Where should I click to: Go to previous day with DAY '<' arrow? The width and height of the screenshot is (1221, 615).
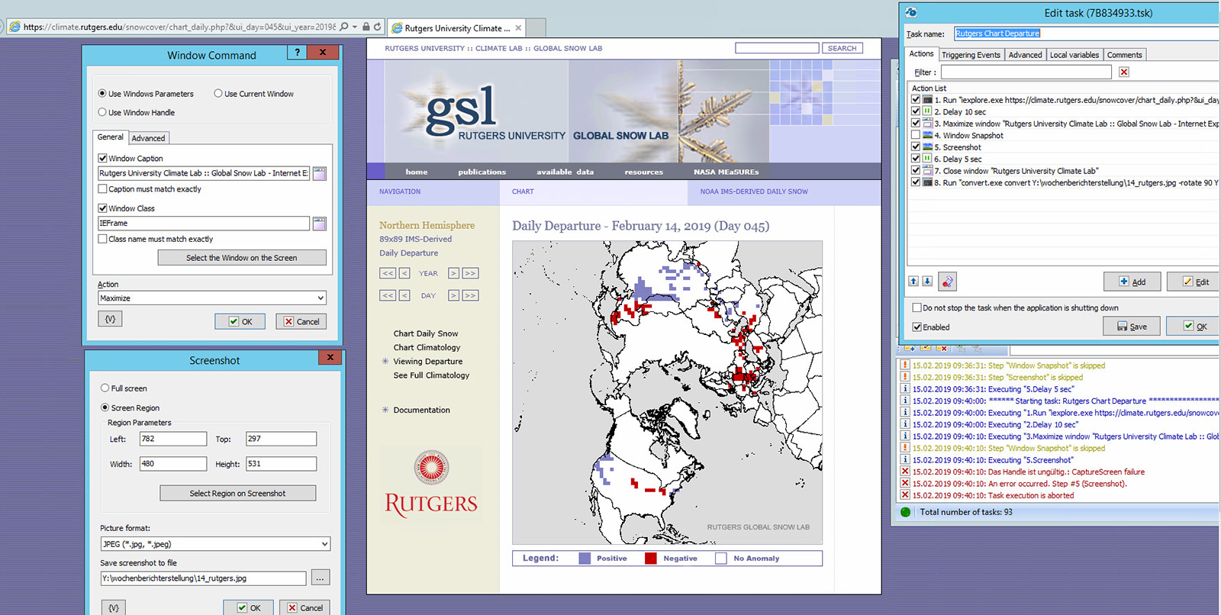pos(404,295)
